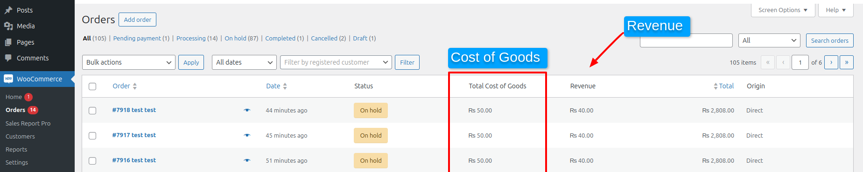Open order #7918 test test
Image resolution: width=863 pixels, height=172 pixels.
(x=134, y=110)
